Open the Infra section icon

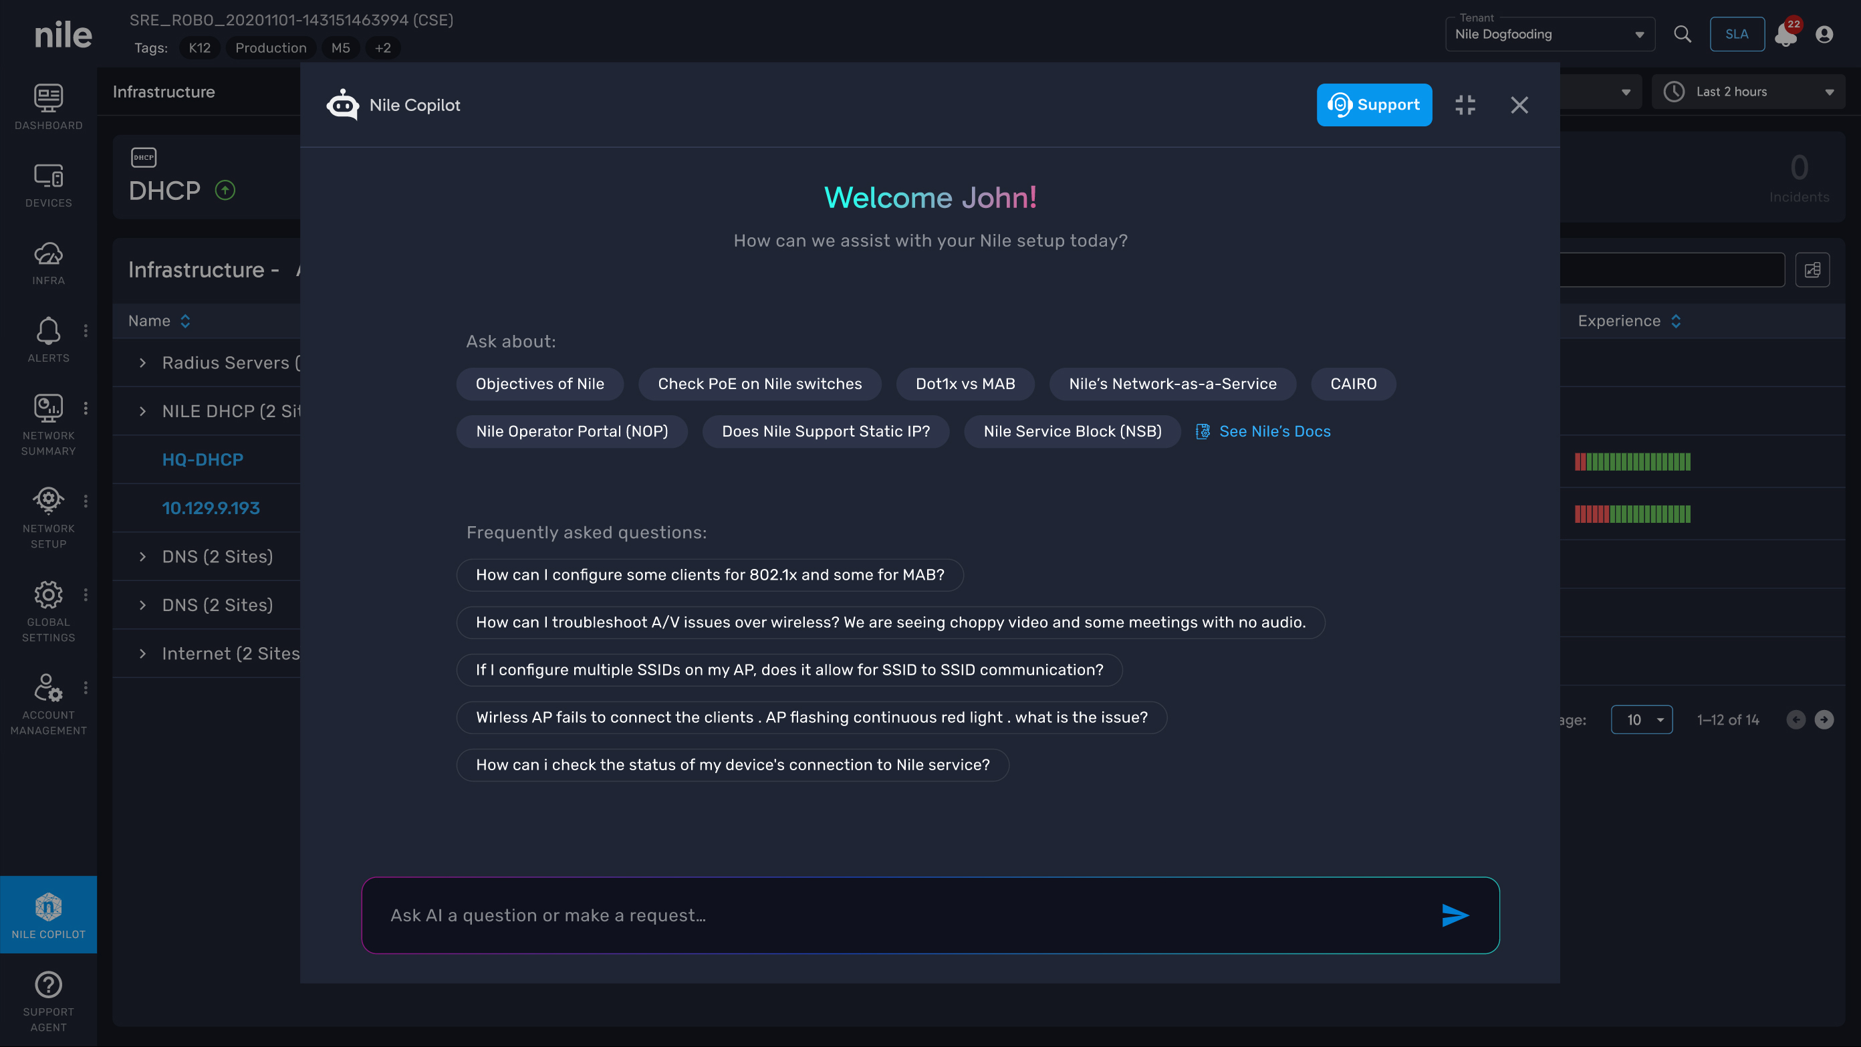pos(48,262)
